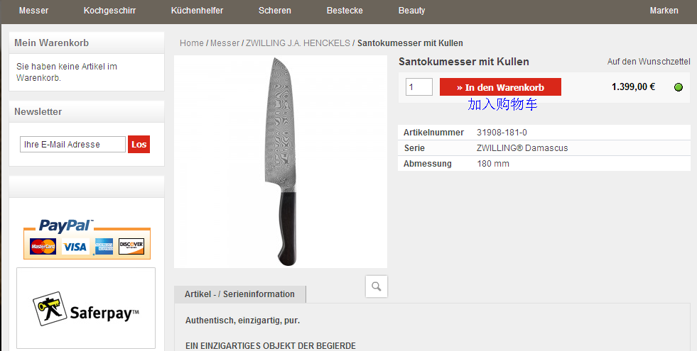Add knife via In den Warenkorb button

[x=500, y=87]
